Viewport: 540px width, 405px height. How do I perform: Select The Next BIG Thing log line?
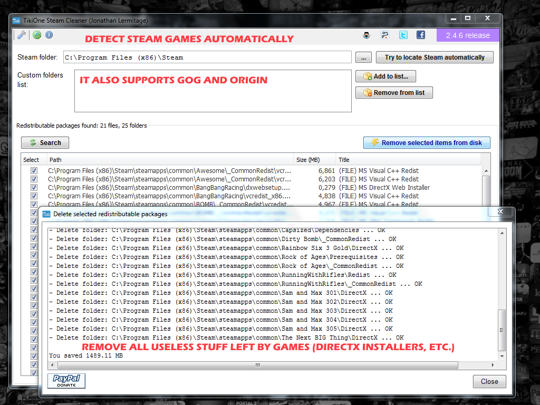[x=226, y=337]
